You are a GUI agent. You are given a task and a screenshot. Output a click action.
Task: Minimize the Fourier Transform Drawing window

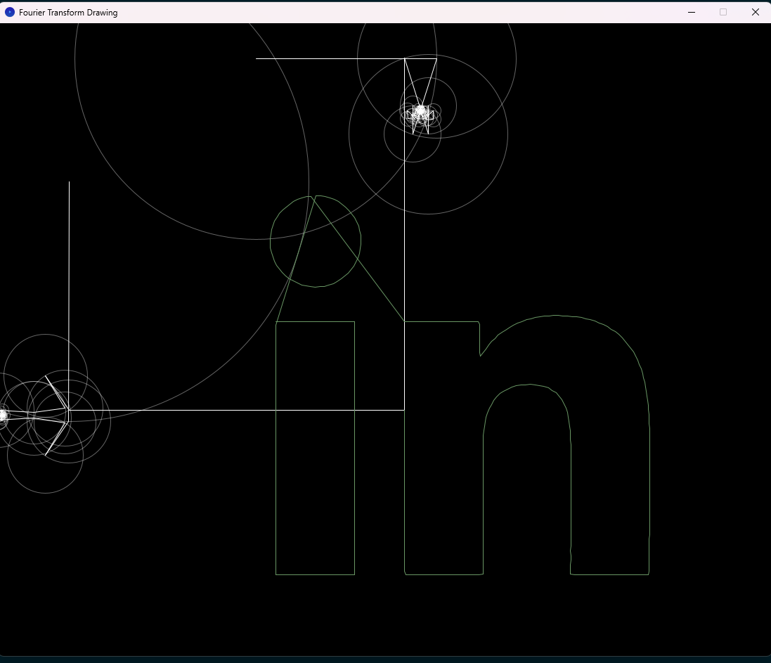[x=692, y=12]
